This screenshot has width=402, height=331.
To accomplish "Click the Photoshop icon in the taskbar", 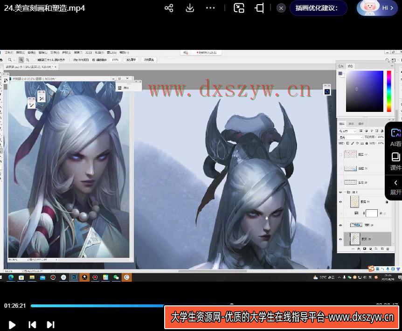I will tap(74, 277).
